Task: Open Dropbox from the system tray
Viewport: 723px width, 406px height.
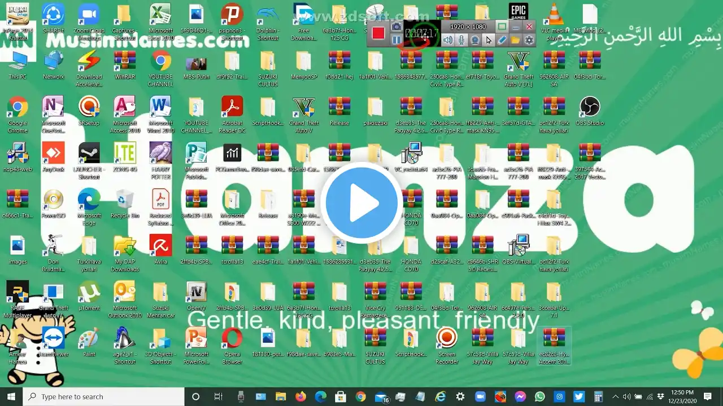Action: point(661,396)
